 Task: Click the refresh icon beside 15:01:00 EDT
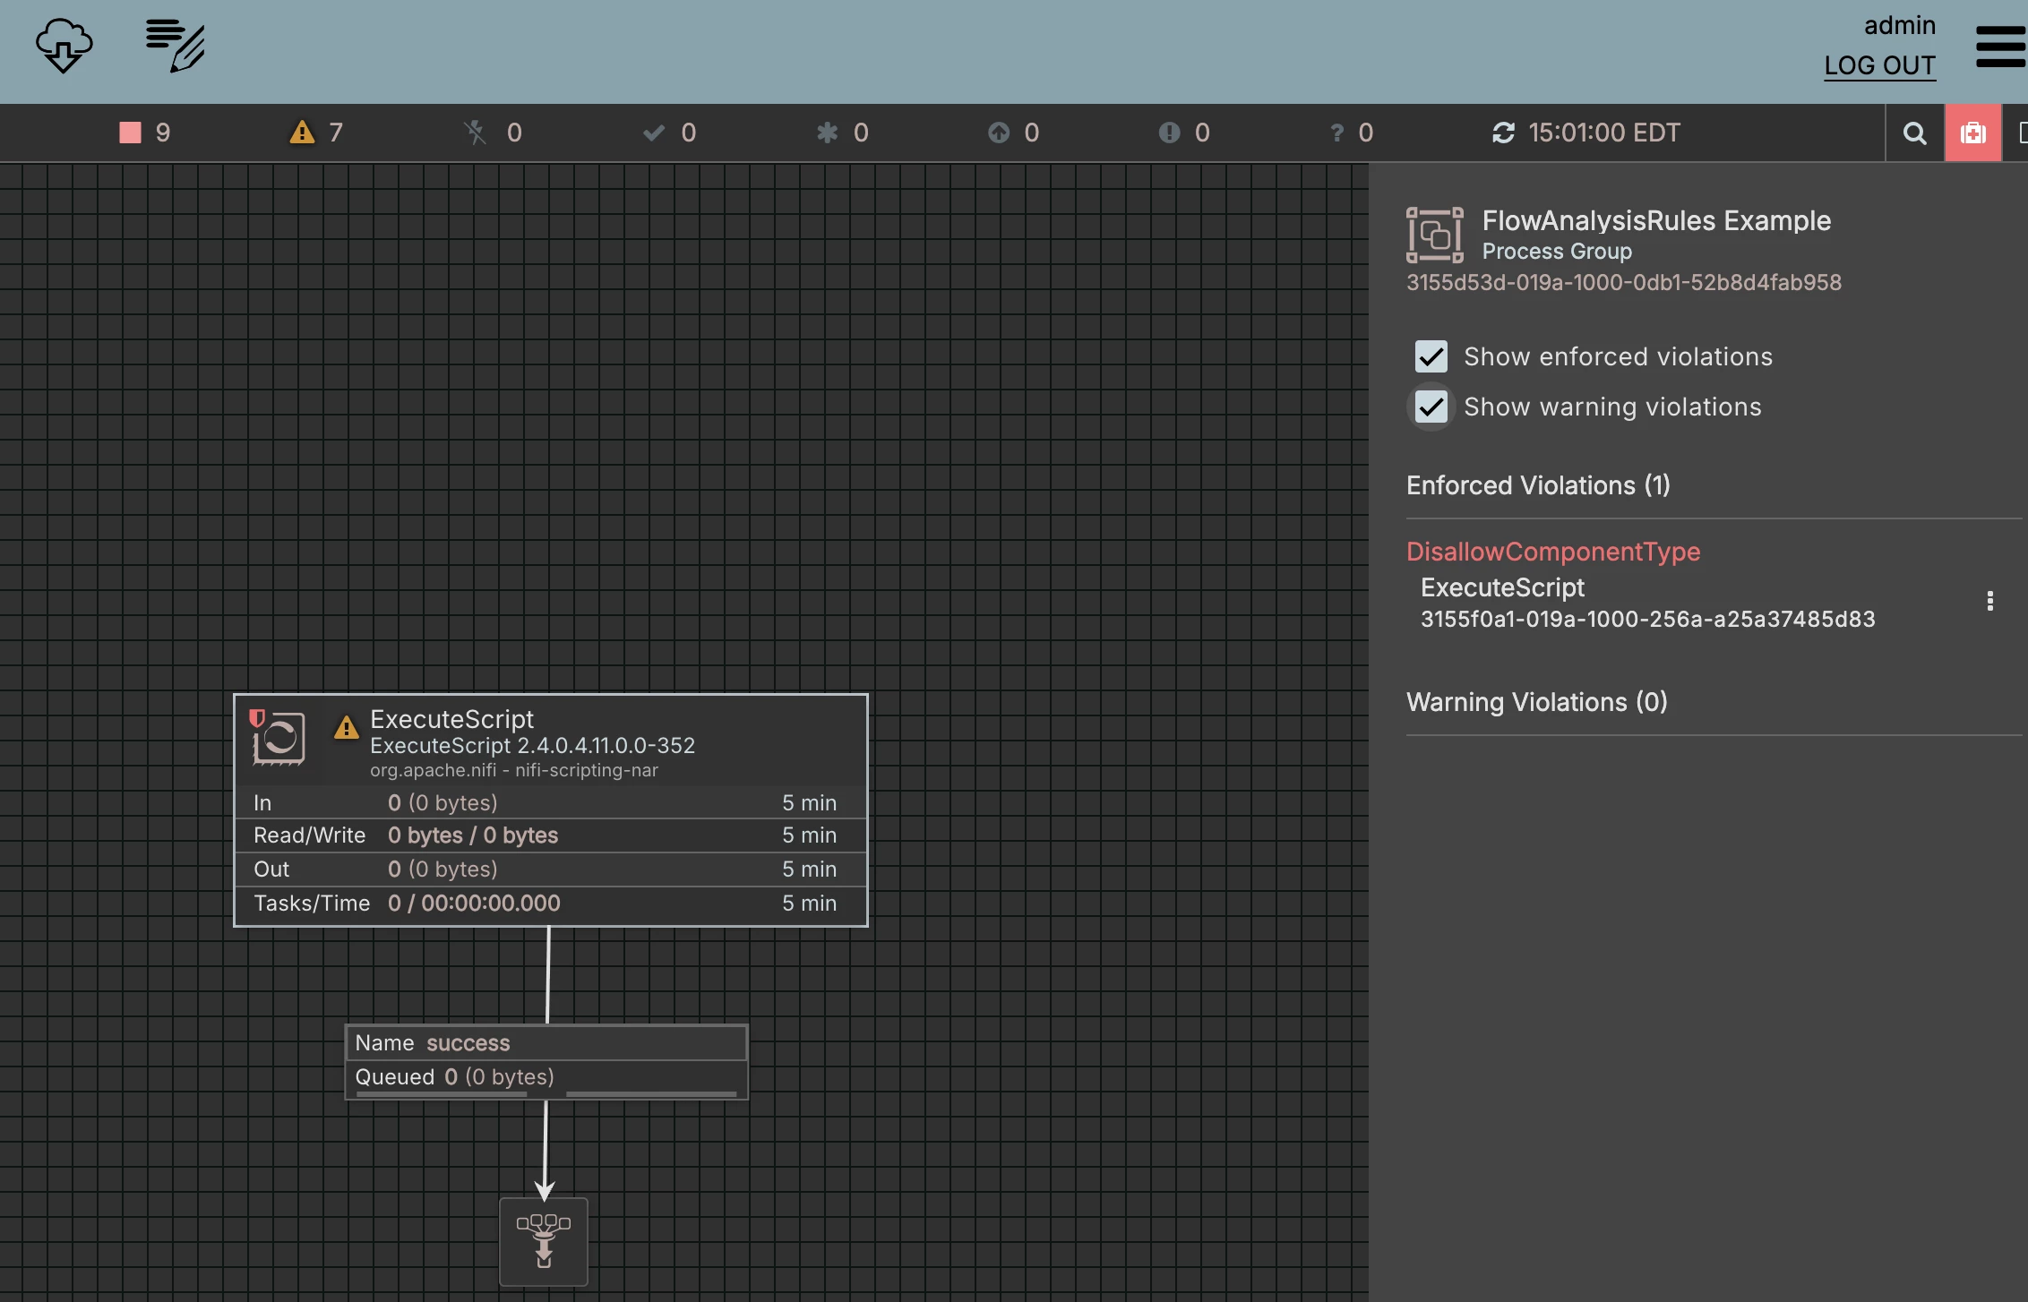[x=1503, y=133]
